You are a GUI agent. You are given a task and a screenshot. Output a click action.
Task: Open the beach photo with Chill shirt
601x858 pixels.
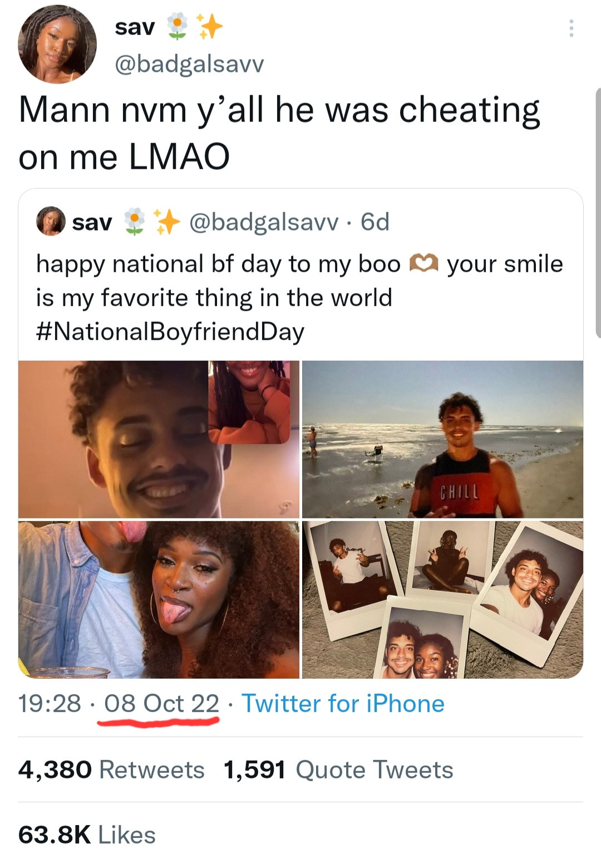tap(442, 439)
